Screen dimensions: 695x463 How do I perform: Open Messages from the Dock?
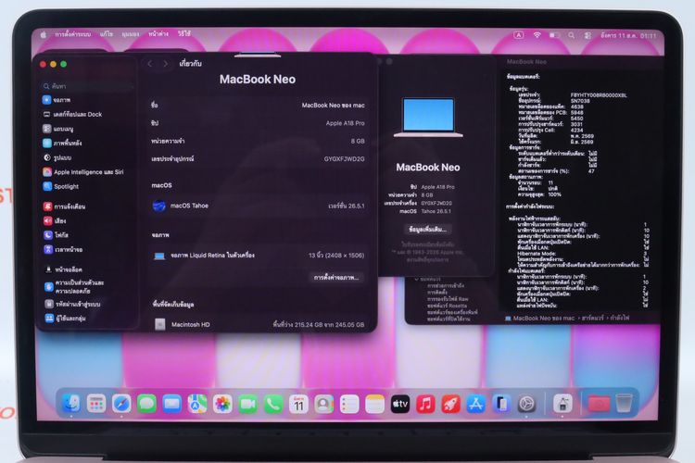146,404
